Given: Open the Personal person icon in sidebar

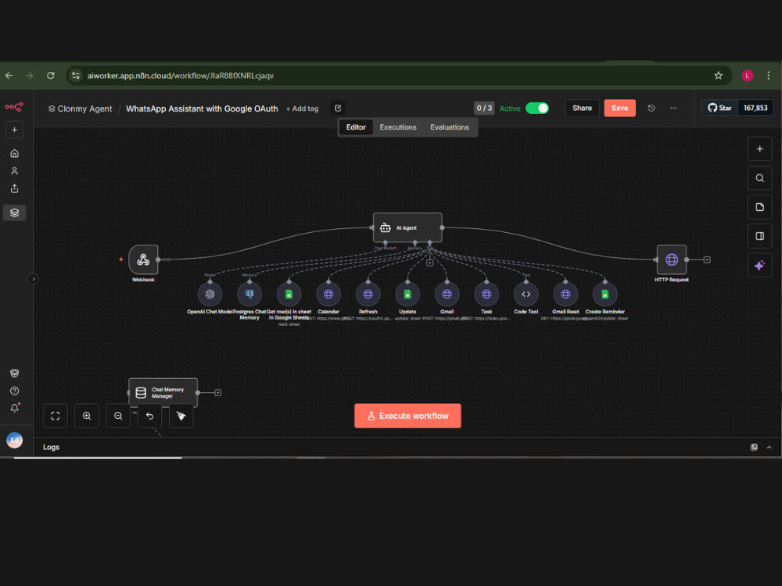Looking at the screenshot, I should [14, 171].
